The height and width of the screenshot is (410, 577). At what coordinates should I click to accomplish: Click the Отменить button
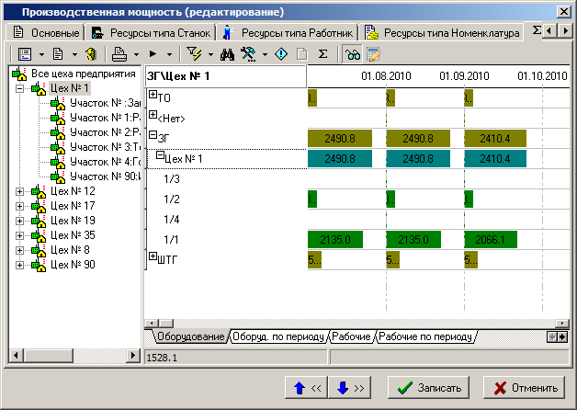[x=524, y=388]
